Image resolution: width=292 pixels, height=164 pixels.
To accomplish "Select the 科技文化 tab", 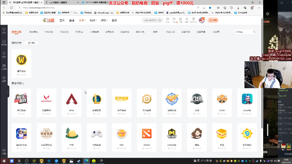I will 170,32.
